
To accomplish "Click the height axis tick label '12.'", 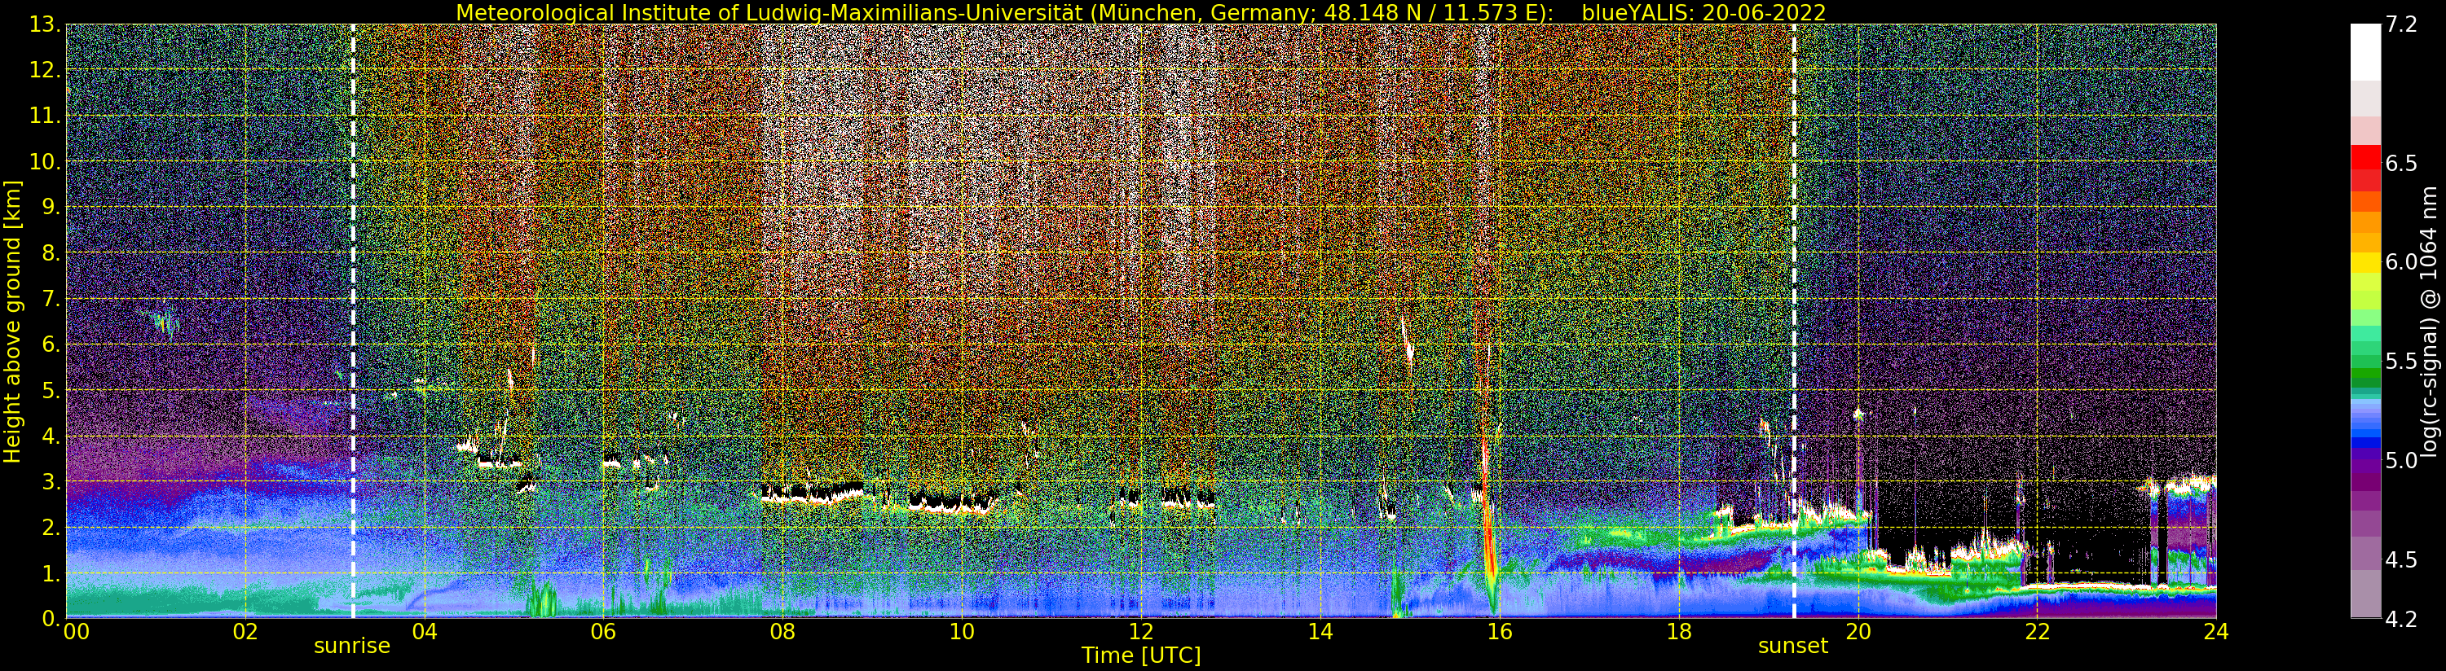I will pos(44,70).
